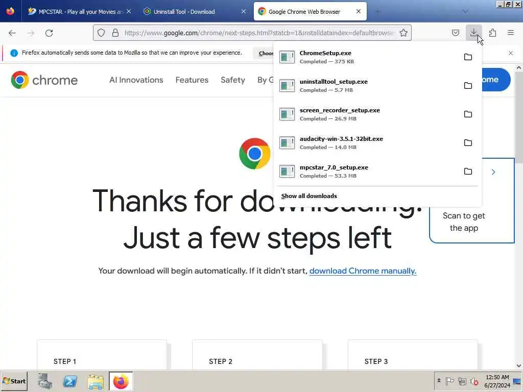The image size is (523, 392).
Task: Click the URL address field
Action: (259, 33)
